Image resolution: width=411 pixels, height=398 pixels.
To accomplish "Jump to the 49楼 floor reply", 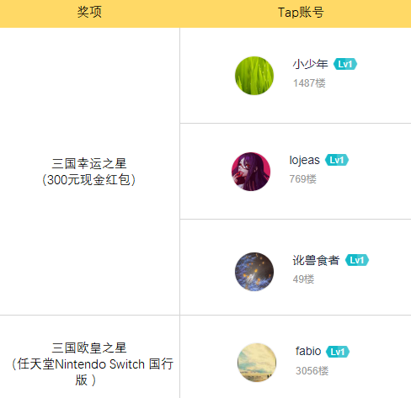I will click(303, 279).
